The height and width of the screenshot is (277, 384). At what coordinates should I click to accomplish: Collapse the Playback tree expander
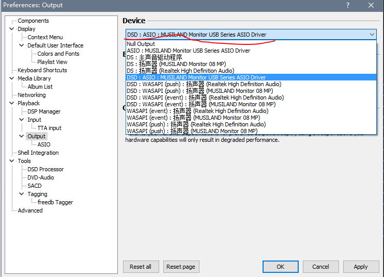(12, 103)
